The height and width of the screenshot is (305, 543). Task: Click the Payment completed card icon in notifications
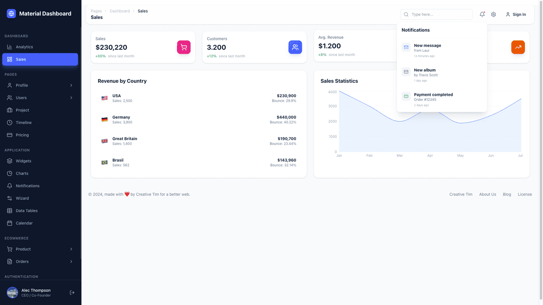click(x=406, y=96)
